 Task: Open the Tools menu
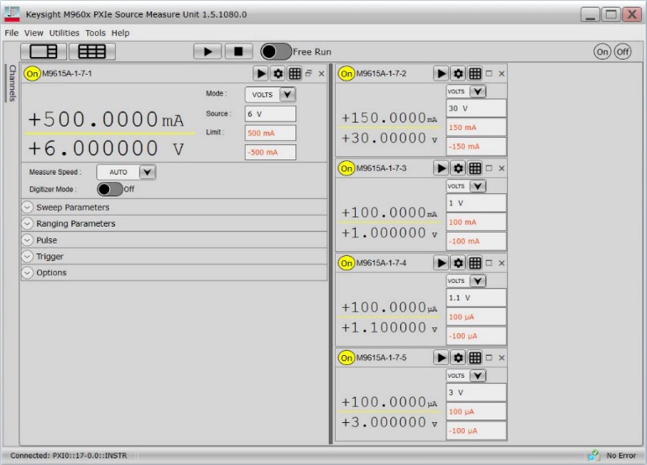[95, 33]
